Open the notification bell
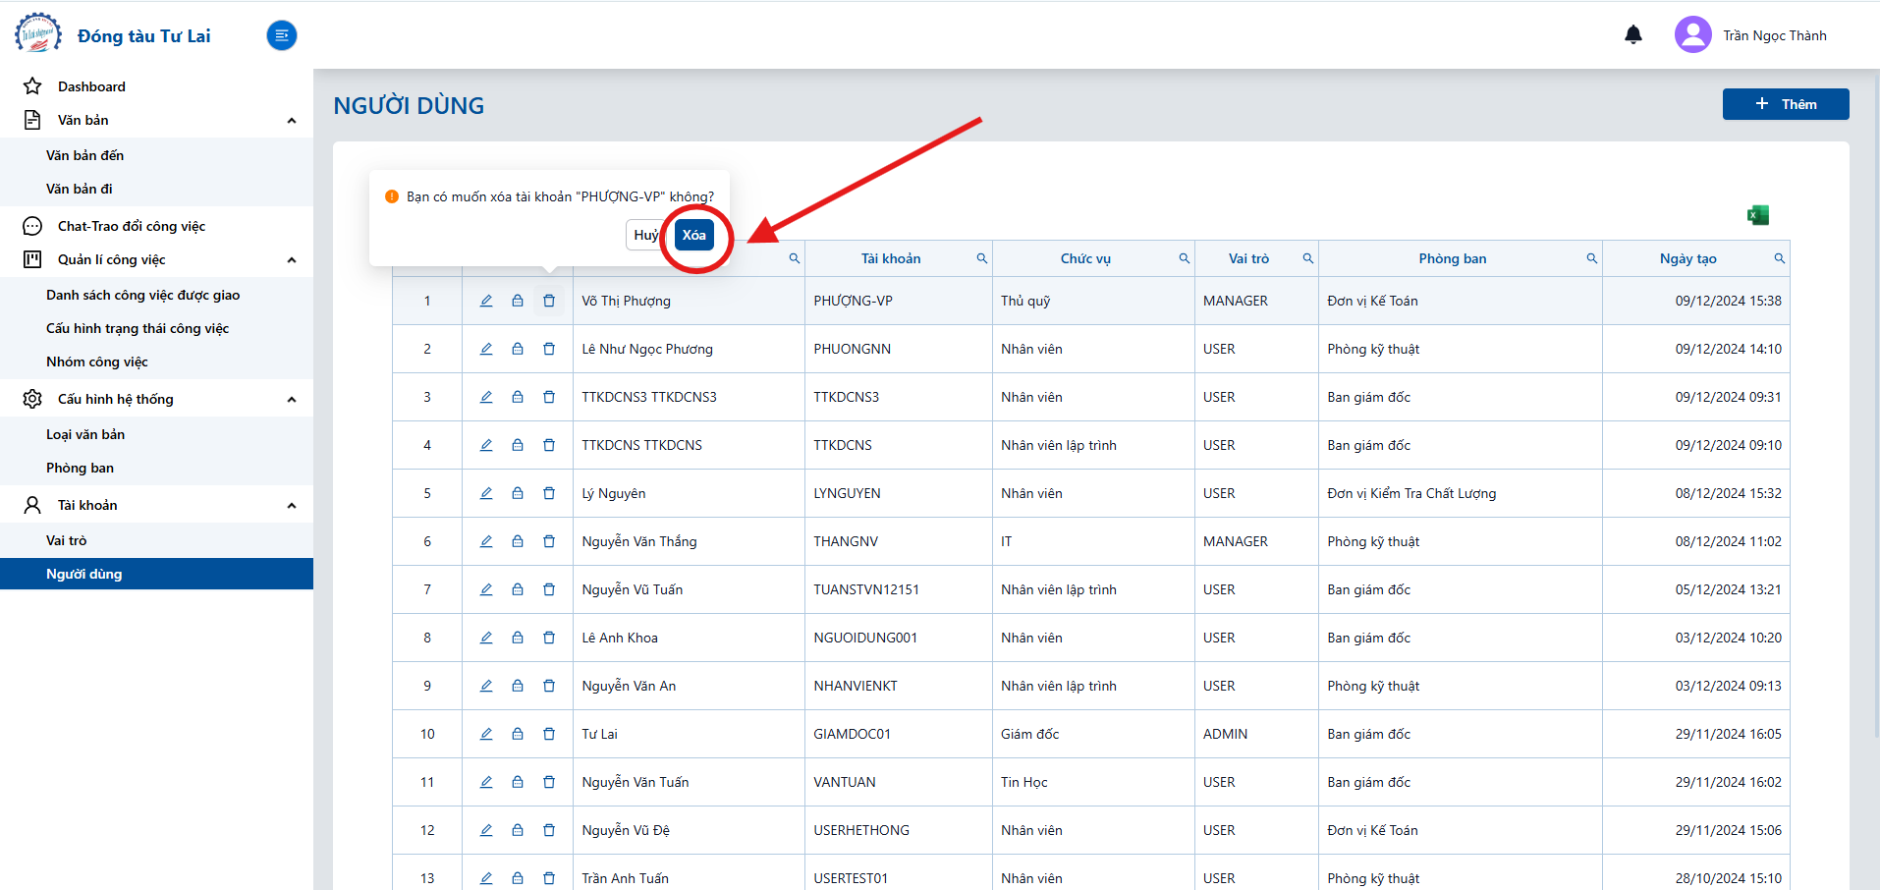The width and height of the screenshot is (1880, 890). 1633,35
